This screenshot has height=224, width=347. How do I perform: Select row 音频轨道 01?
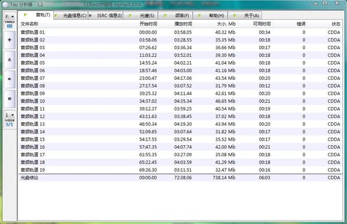click(x=180, y=32)
